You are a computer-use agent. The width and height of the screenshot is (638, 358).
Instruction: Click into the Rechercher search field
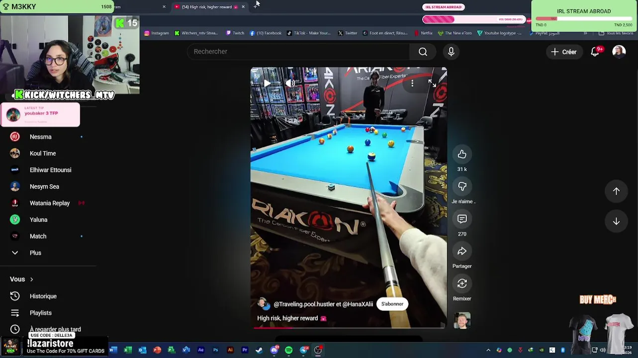click(298, 52)
